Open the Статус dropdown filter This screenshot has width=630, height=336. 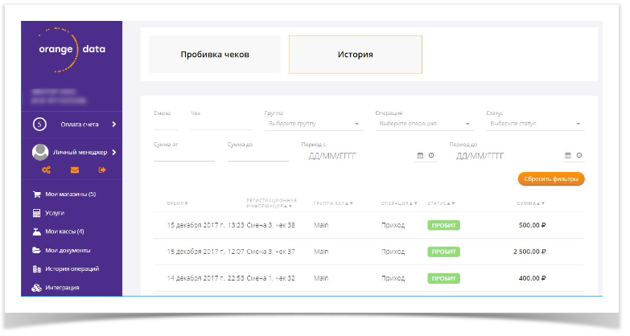[535, 125]
